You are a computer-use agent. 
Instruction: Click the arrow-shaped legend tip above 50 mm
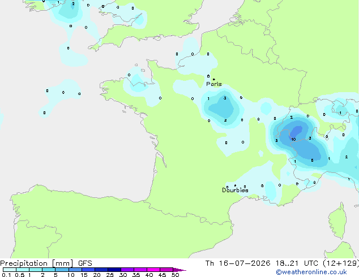[x=179, y=270]
